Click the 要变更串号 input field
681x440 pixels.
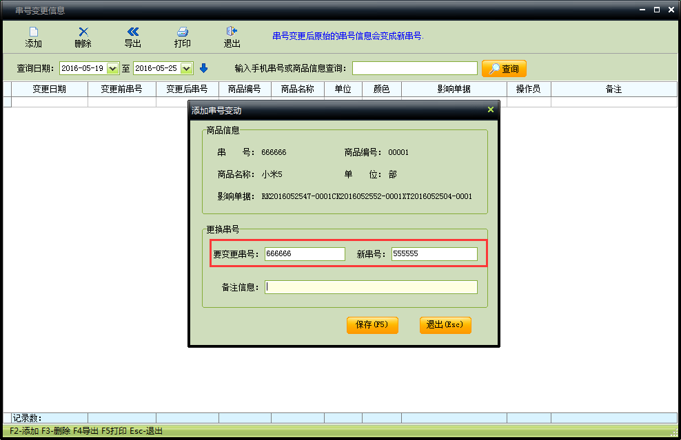click(x=305, y=254)
